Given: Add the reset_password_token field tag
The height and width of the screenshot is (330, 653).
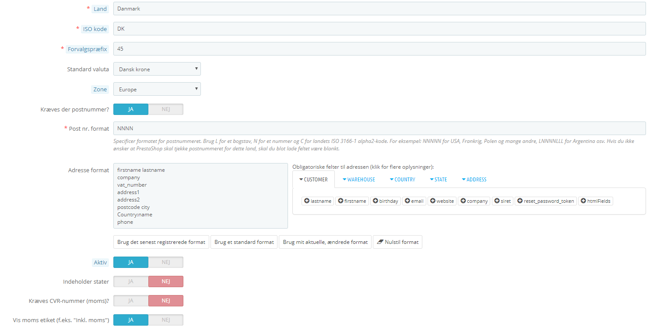Looking at the screenshot, I should (x=546, y=201).
